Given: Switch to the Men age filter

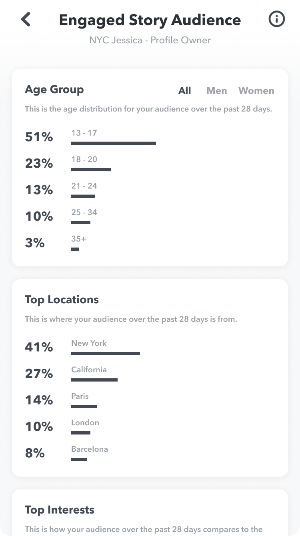Looking at the screenshot, I should pyautogui.click(x=217, y=91).
